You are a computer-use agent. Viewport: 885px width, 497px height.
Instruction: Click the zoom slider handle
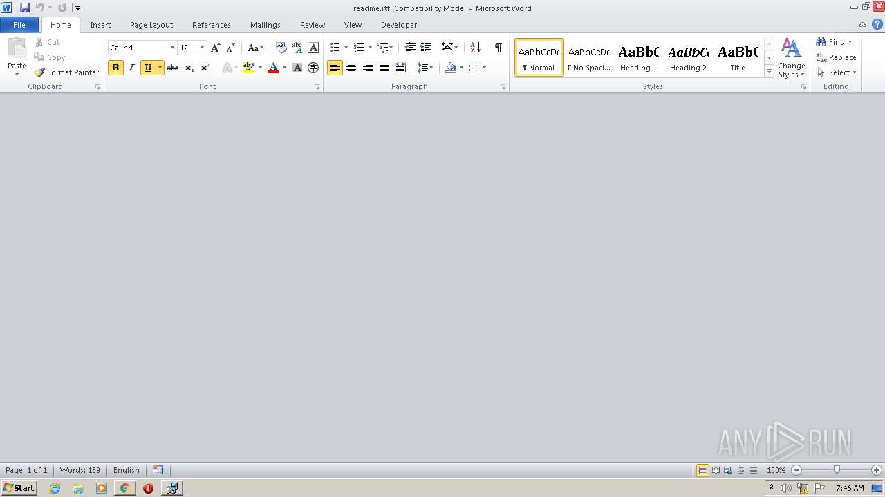coord(837,470)
